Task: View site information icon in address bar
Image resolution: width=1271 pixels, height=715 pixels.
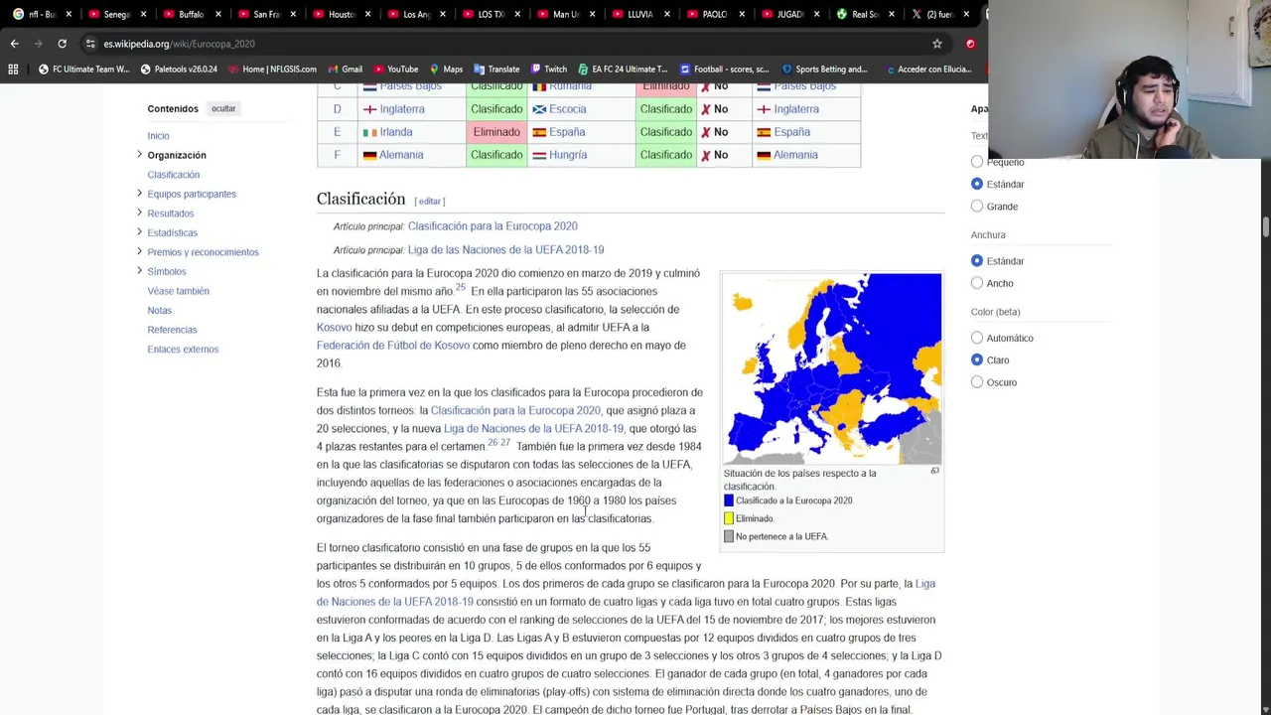Action: [x=90, y=44]
